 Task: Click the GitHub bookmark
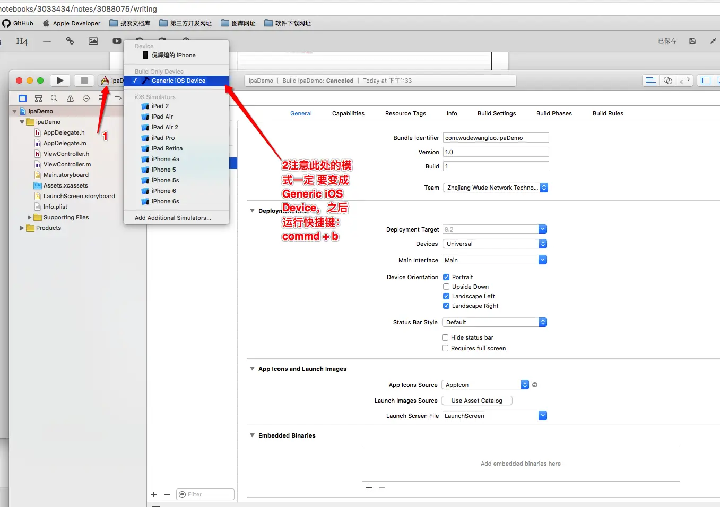click(18, 23)
